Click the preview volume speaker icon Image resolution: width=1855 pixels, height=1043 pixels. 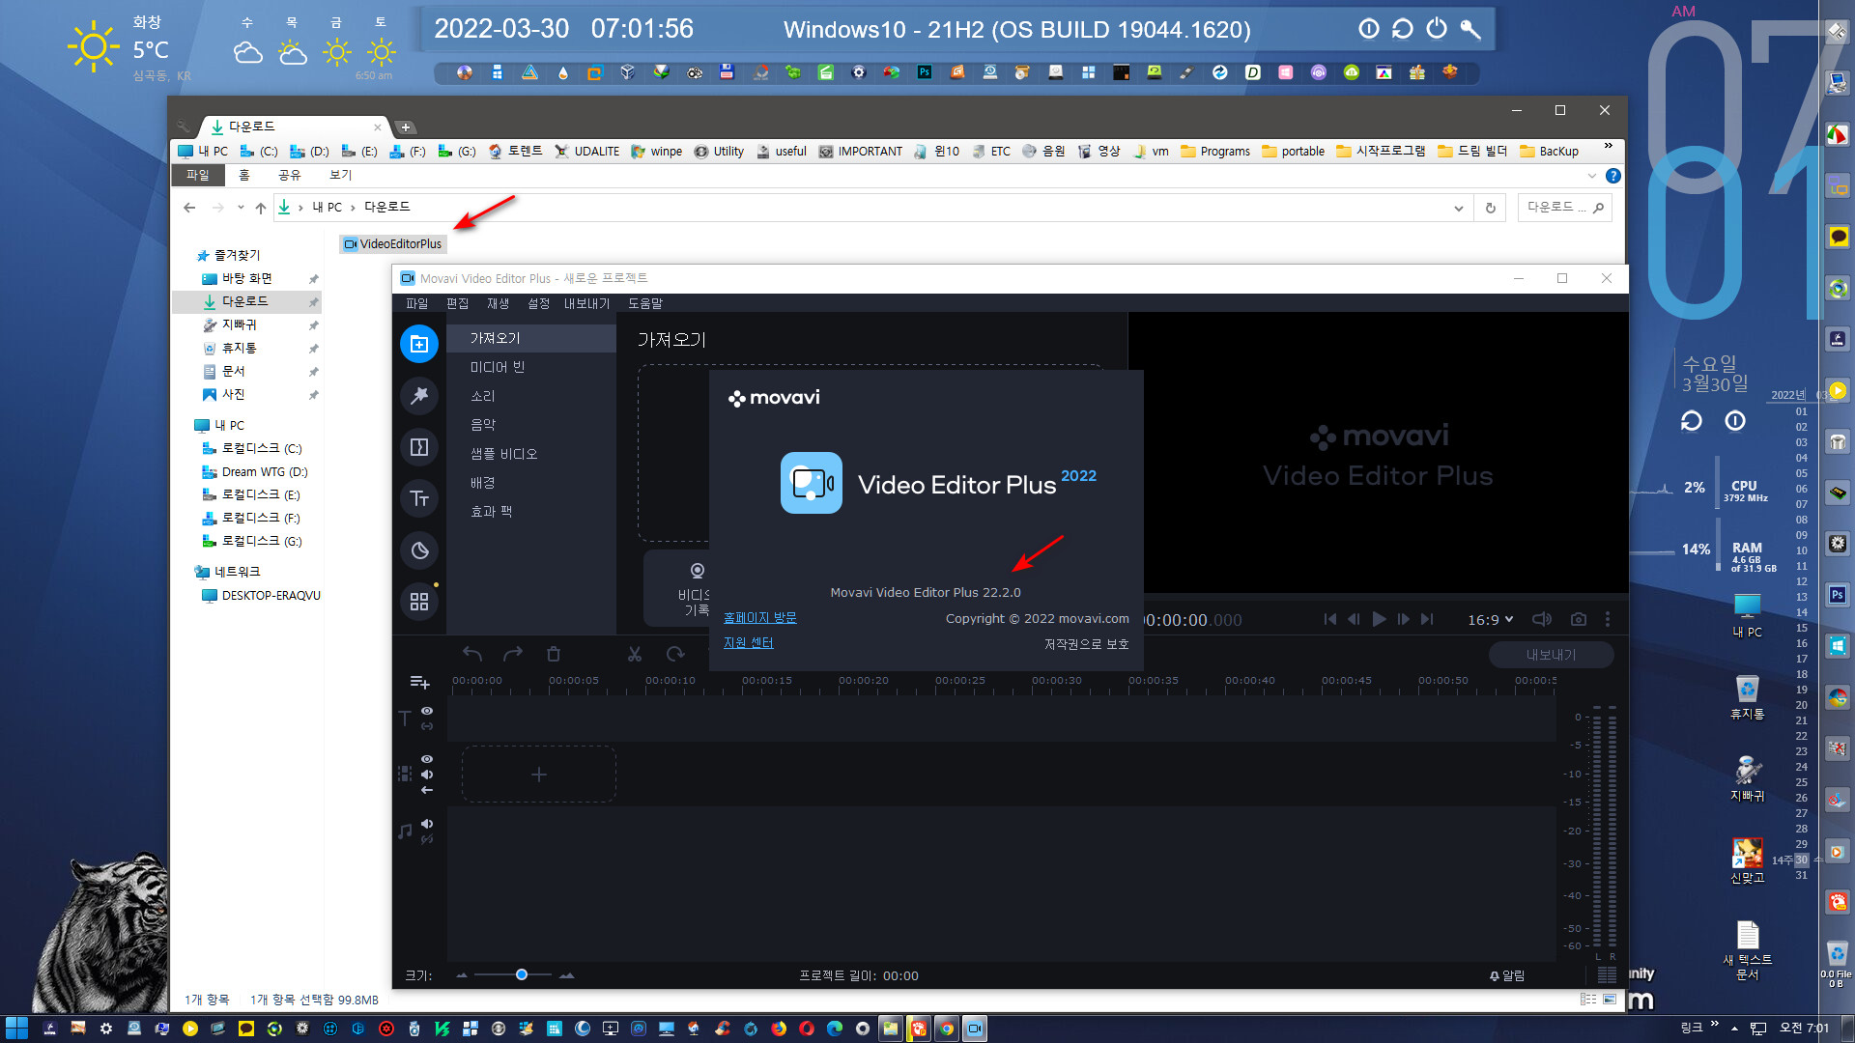[1542, 619]
